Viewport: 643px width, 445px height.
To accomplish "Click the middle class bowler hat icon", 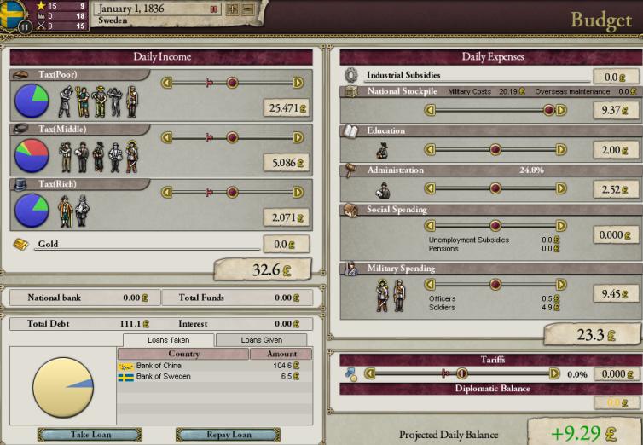I will pyautogui.click(x=20, y=129).
